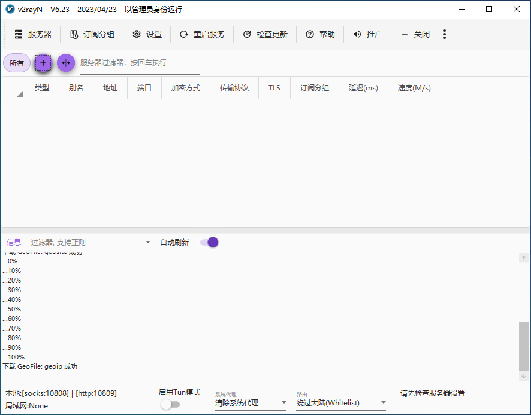Sort by the 端口 column header
531x415 pixels.
pos(144,88)
